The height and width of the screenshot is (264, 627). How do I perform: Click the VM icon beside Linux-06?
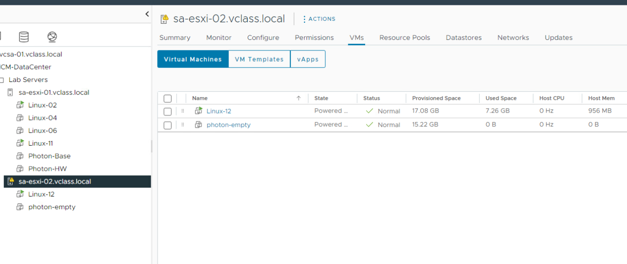pyautogui.click(x=20, y=130)
